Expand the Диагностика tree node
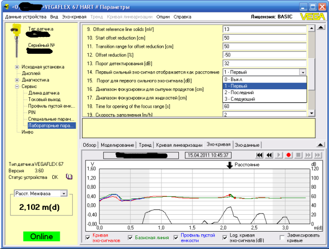 click(x=17, y=80)
